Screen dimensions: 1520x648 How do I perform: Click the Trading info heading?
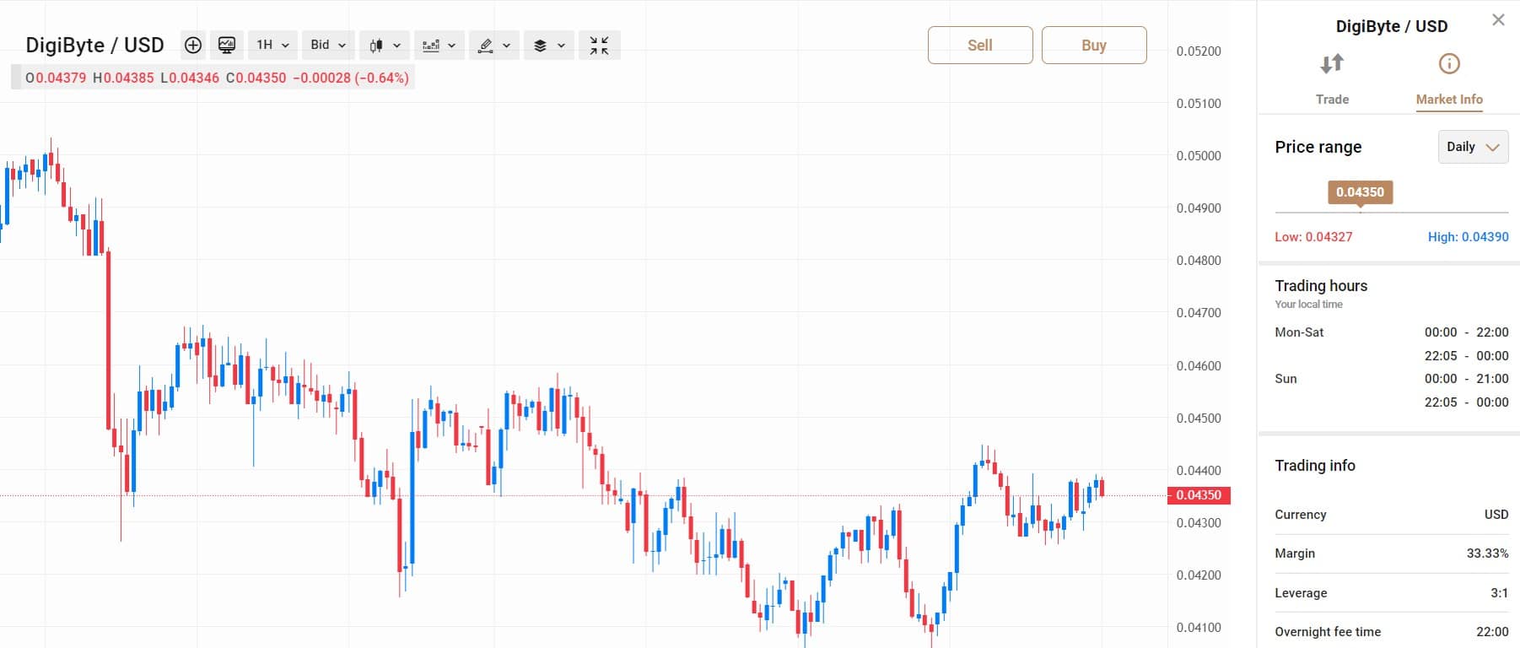(x=1315, y=466)
